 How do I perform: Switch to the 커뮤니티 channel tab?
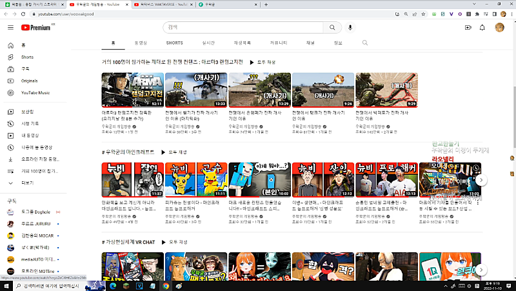(279, 43)
